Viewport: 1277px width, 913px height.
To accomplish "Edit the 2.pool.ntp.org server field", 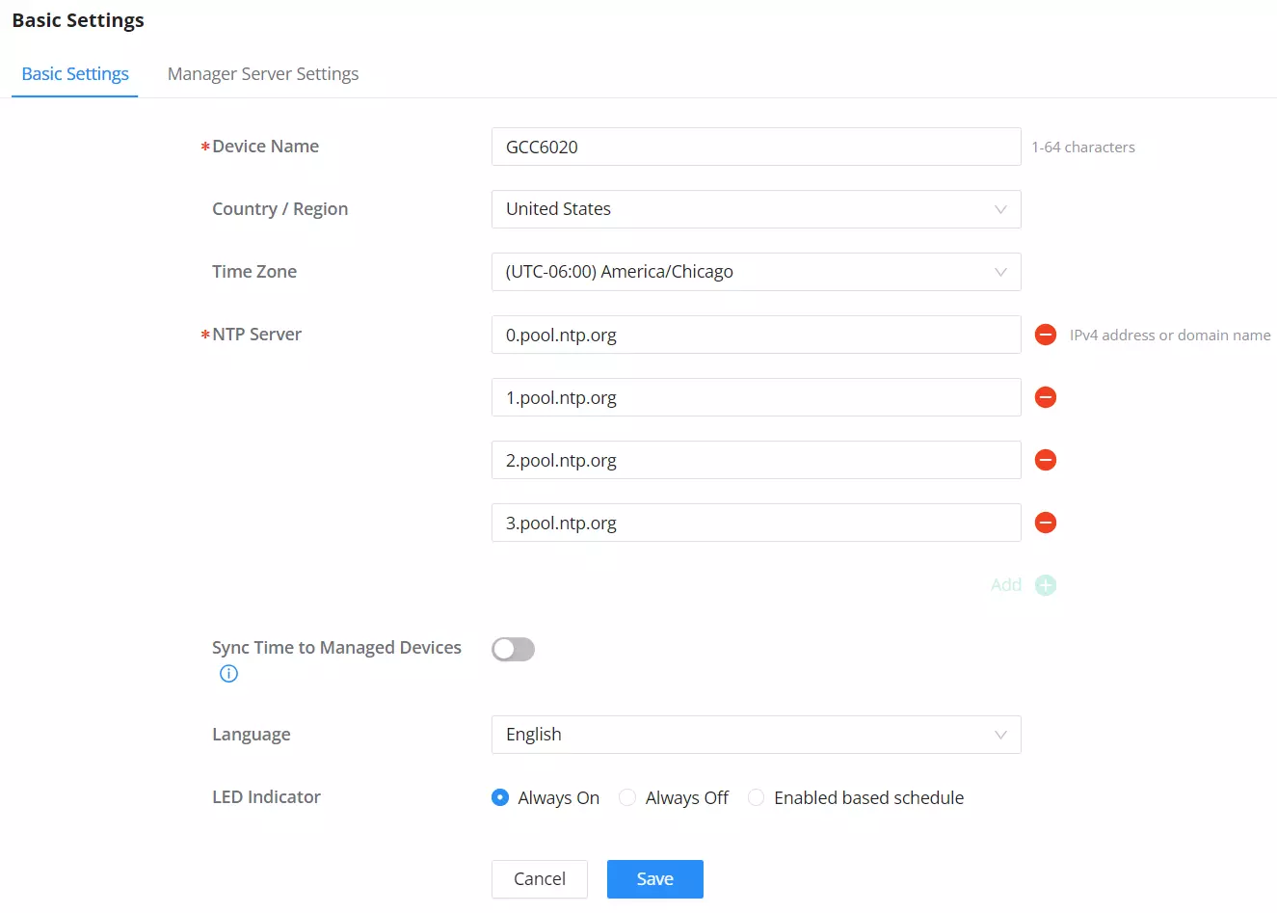I will click(756, 460).
